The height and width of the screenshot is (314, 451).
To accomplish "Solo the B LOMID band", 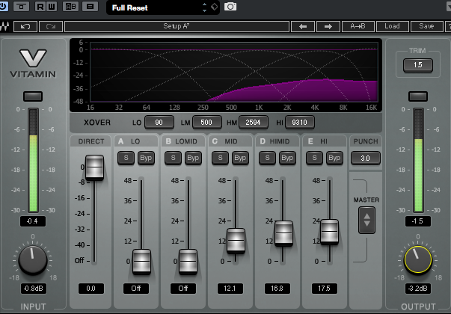I will (174, 158).
